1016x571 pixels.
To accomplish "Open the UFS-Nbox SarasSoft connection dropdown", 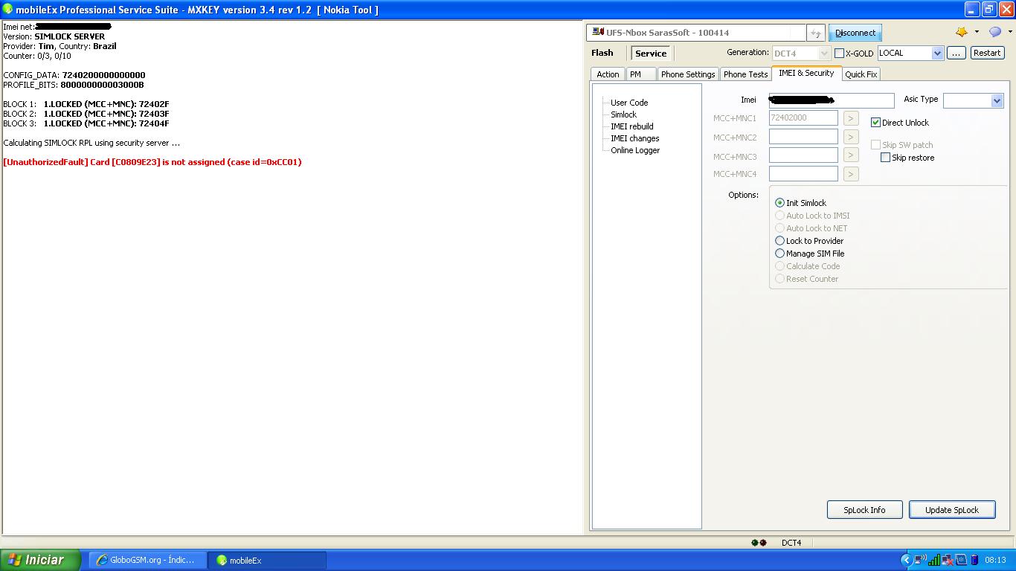I will [x=695, y=33].
